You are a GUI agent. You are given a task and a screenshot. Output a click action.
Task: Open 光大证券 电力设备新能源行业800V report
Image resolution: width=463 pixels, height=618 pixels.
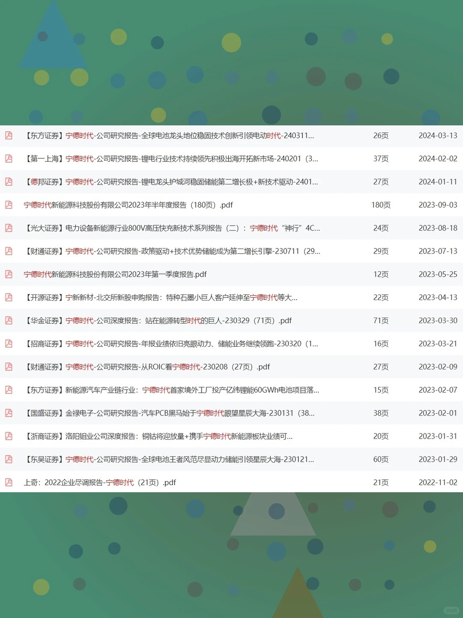172,228
